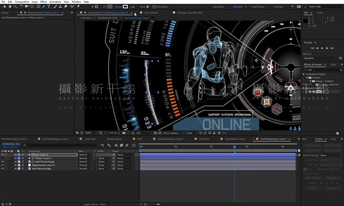Enable frame blending icon in timeline
The height and width of the screenshot is (206, 344).
[121, 145]
